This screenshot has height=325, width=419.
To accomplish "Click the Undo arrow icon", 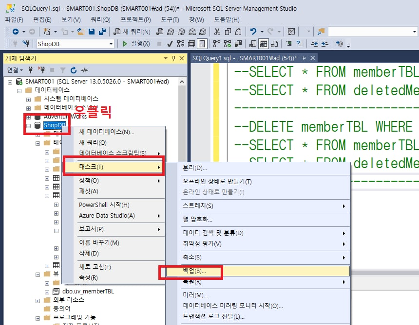I will (x=253, y=32).
